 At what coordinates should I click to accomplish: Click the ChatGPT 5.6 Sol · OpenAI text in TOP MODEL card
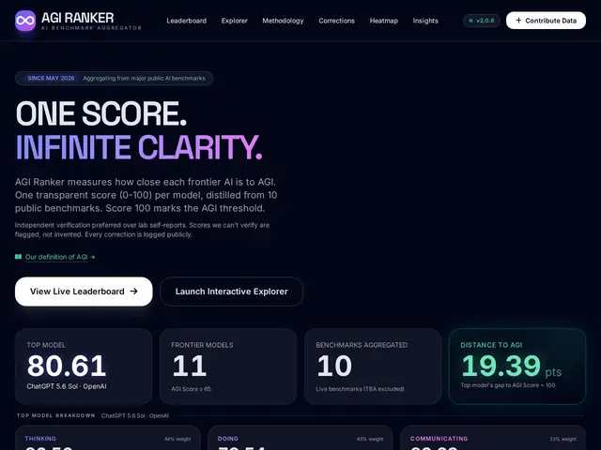point(67,386)
